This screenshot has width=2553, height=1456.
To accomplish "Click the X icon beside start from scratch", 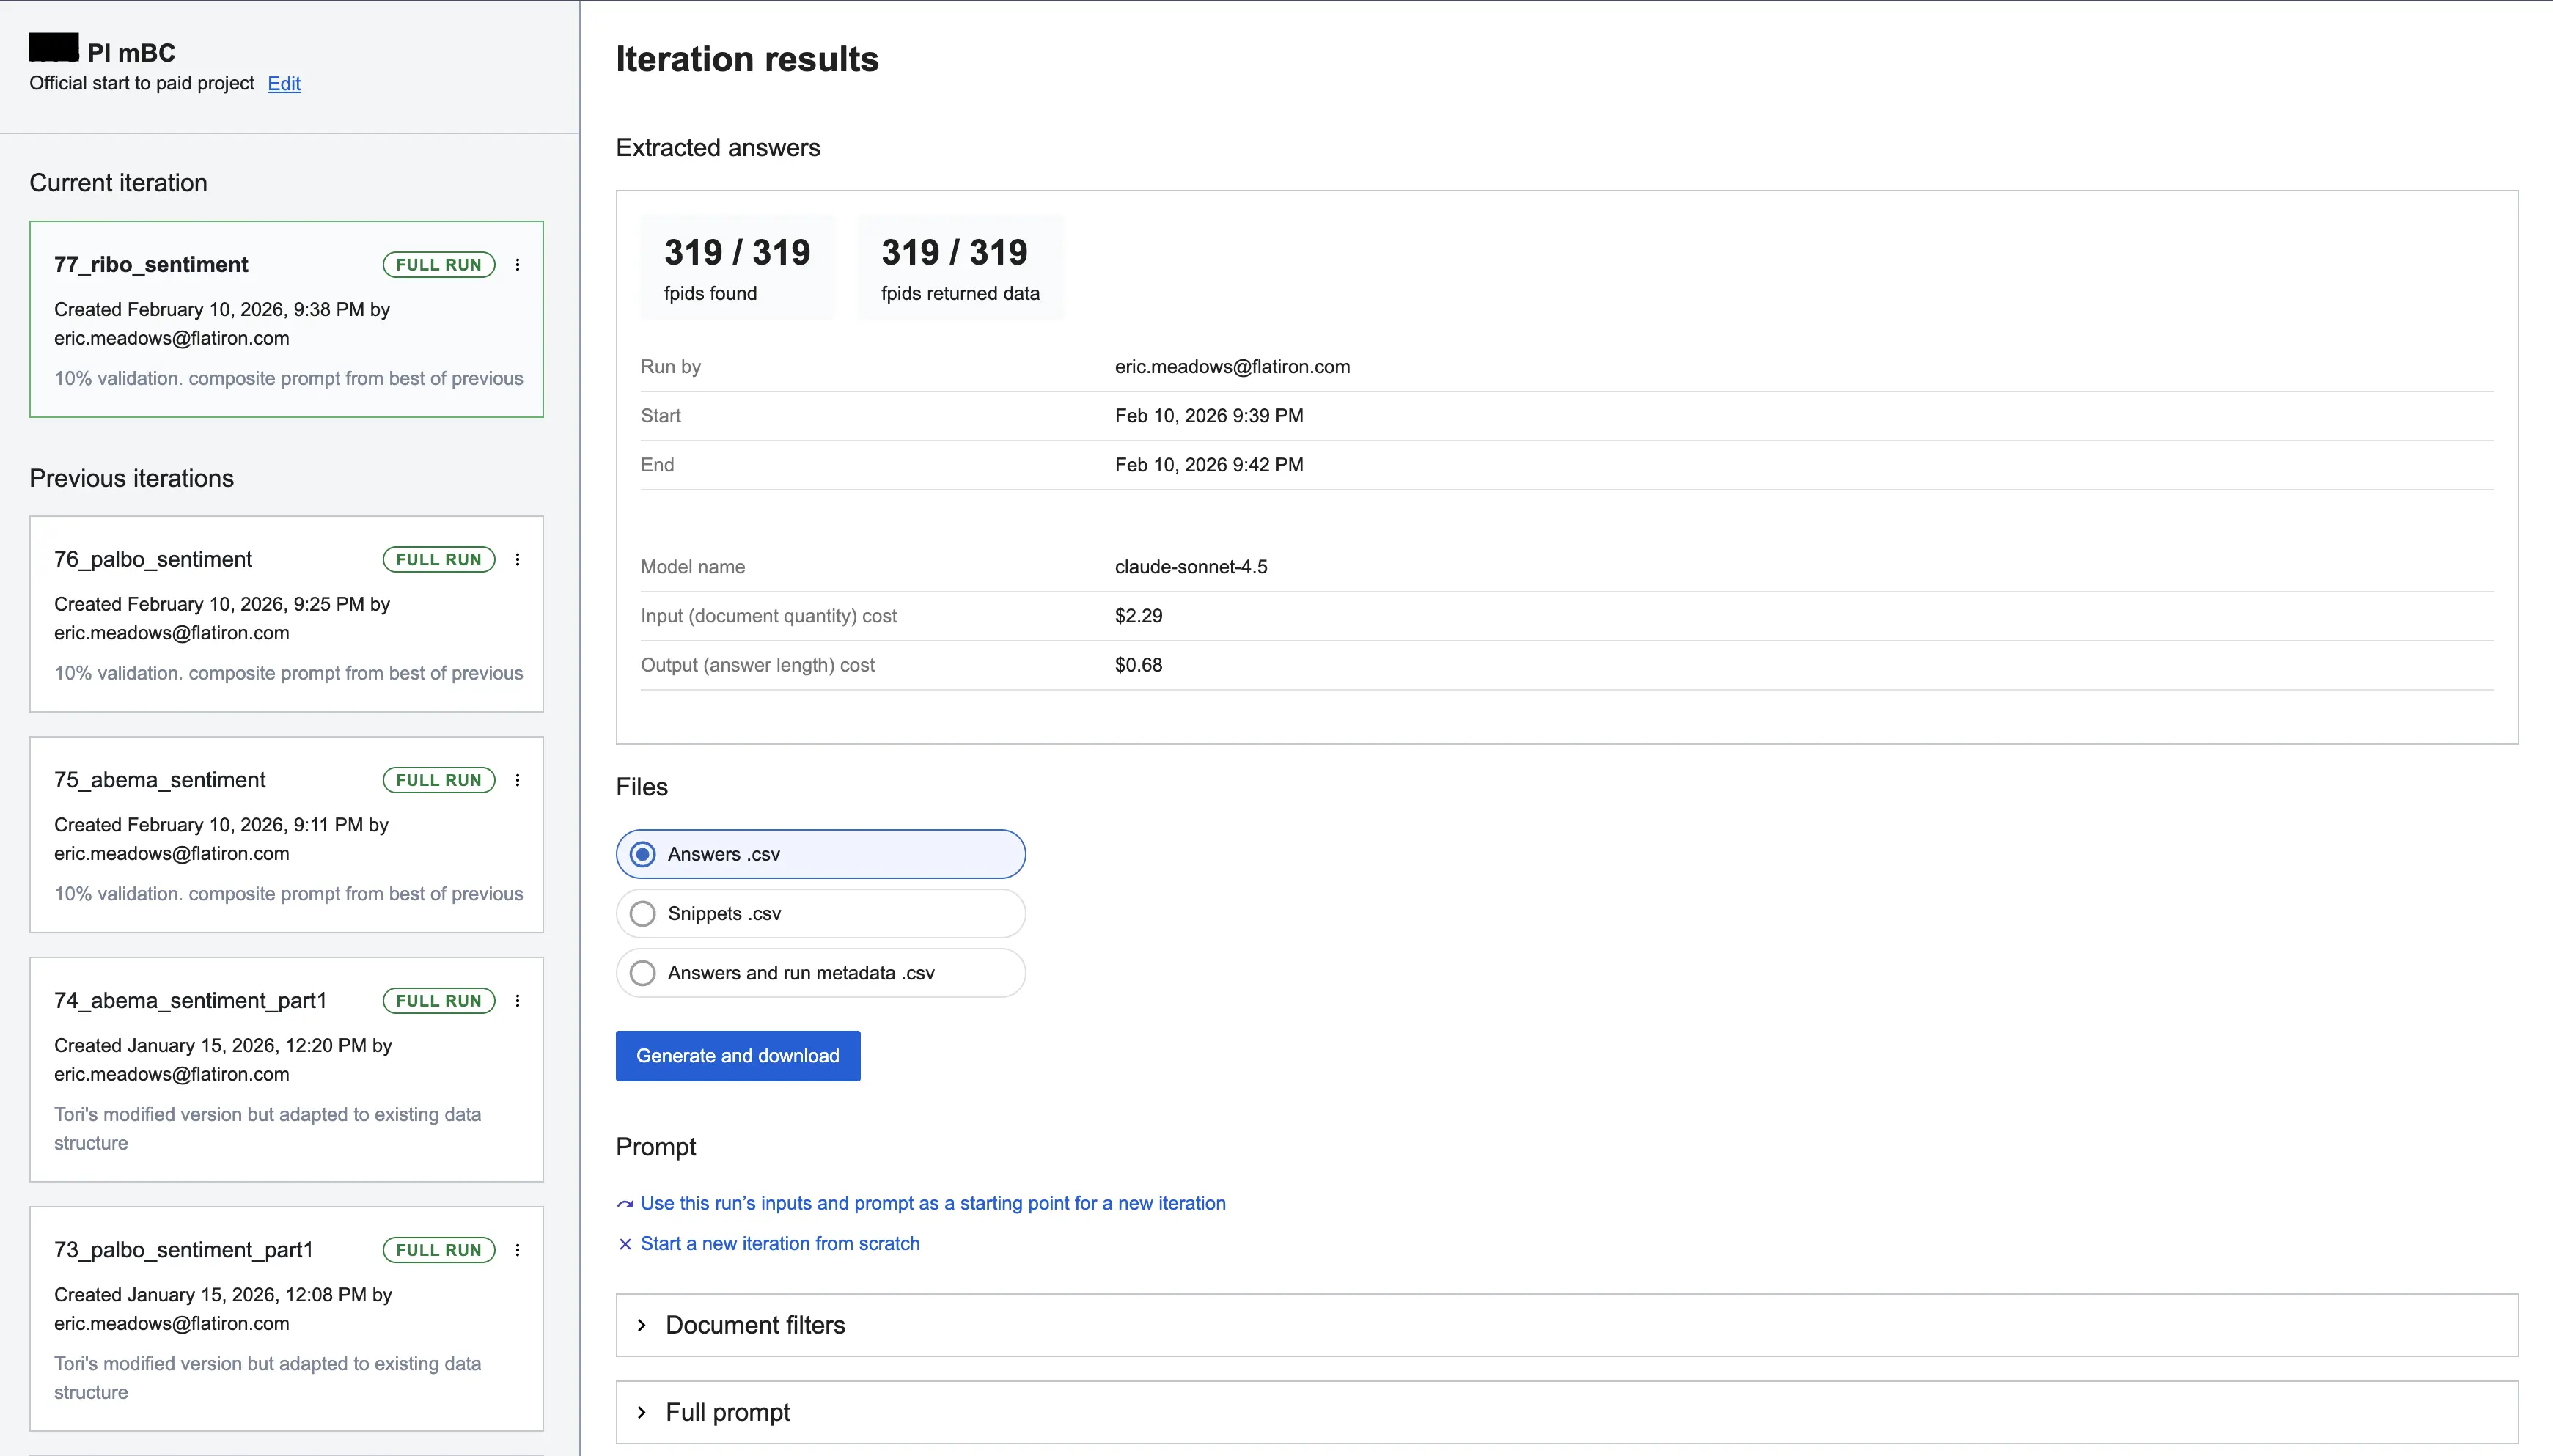I will 625,1244.
